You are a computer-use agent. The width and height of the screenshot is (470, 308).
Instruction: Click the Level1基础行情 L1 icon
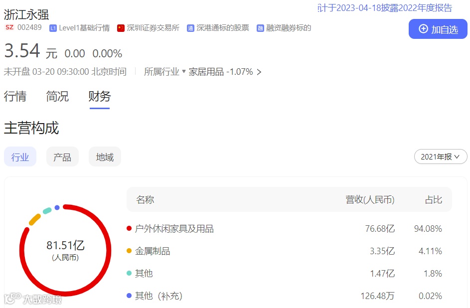[53, 28]
